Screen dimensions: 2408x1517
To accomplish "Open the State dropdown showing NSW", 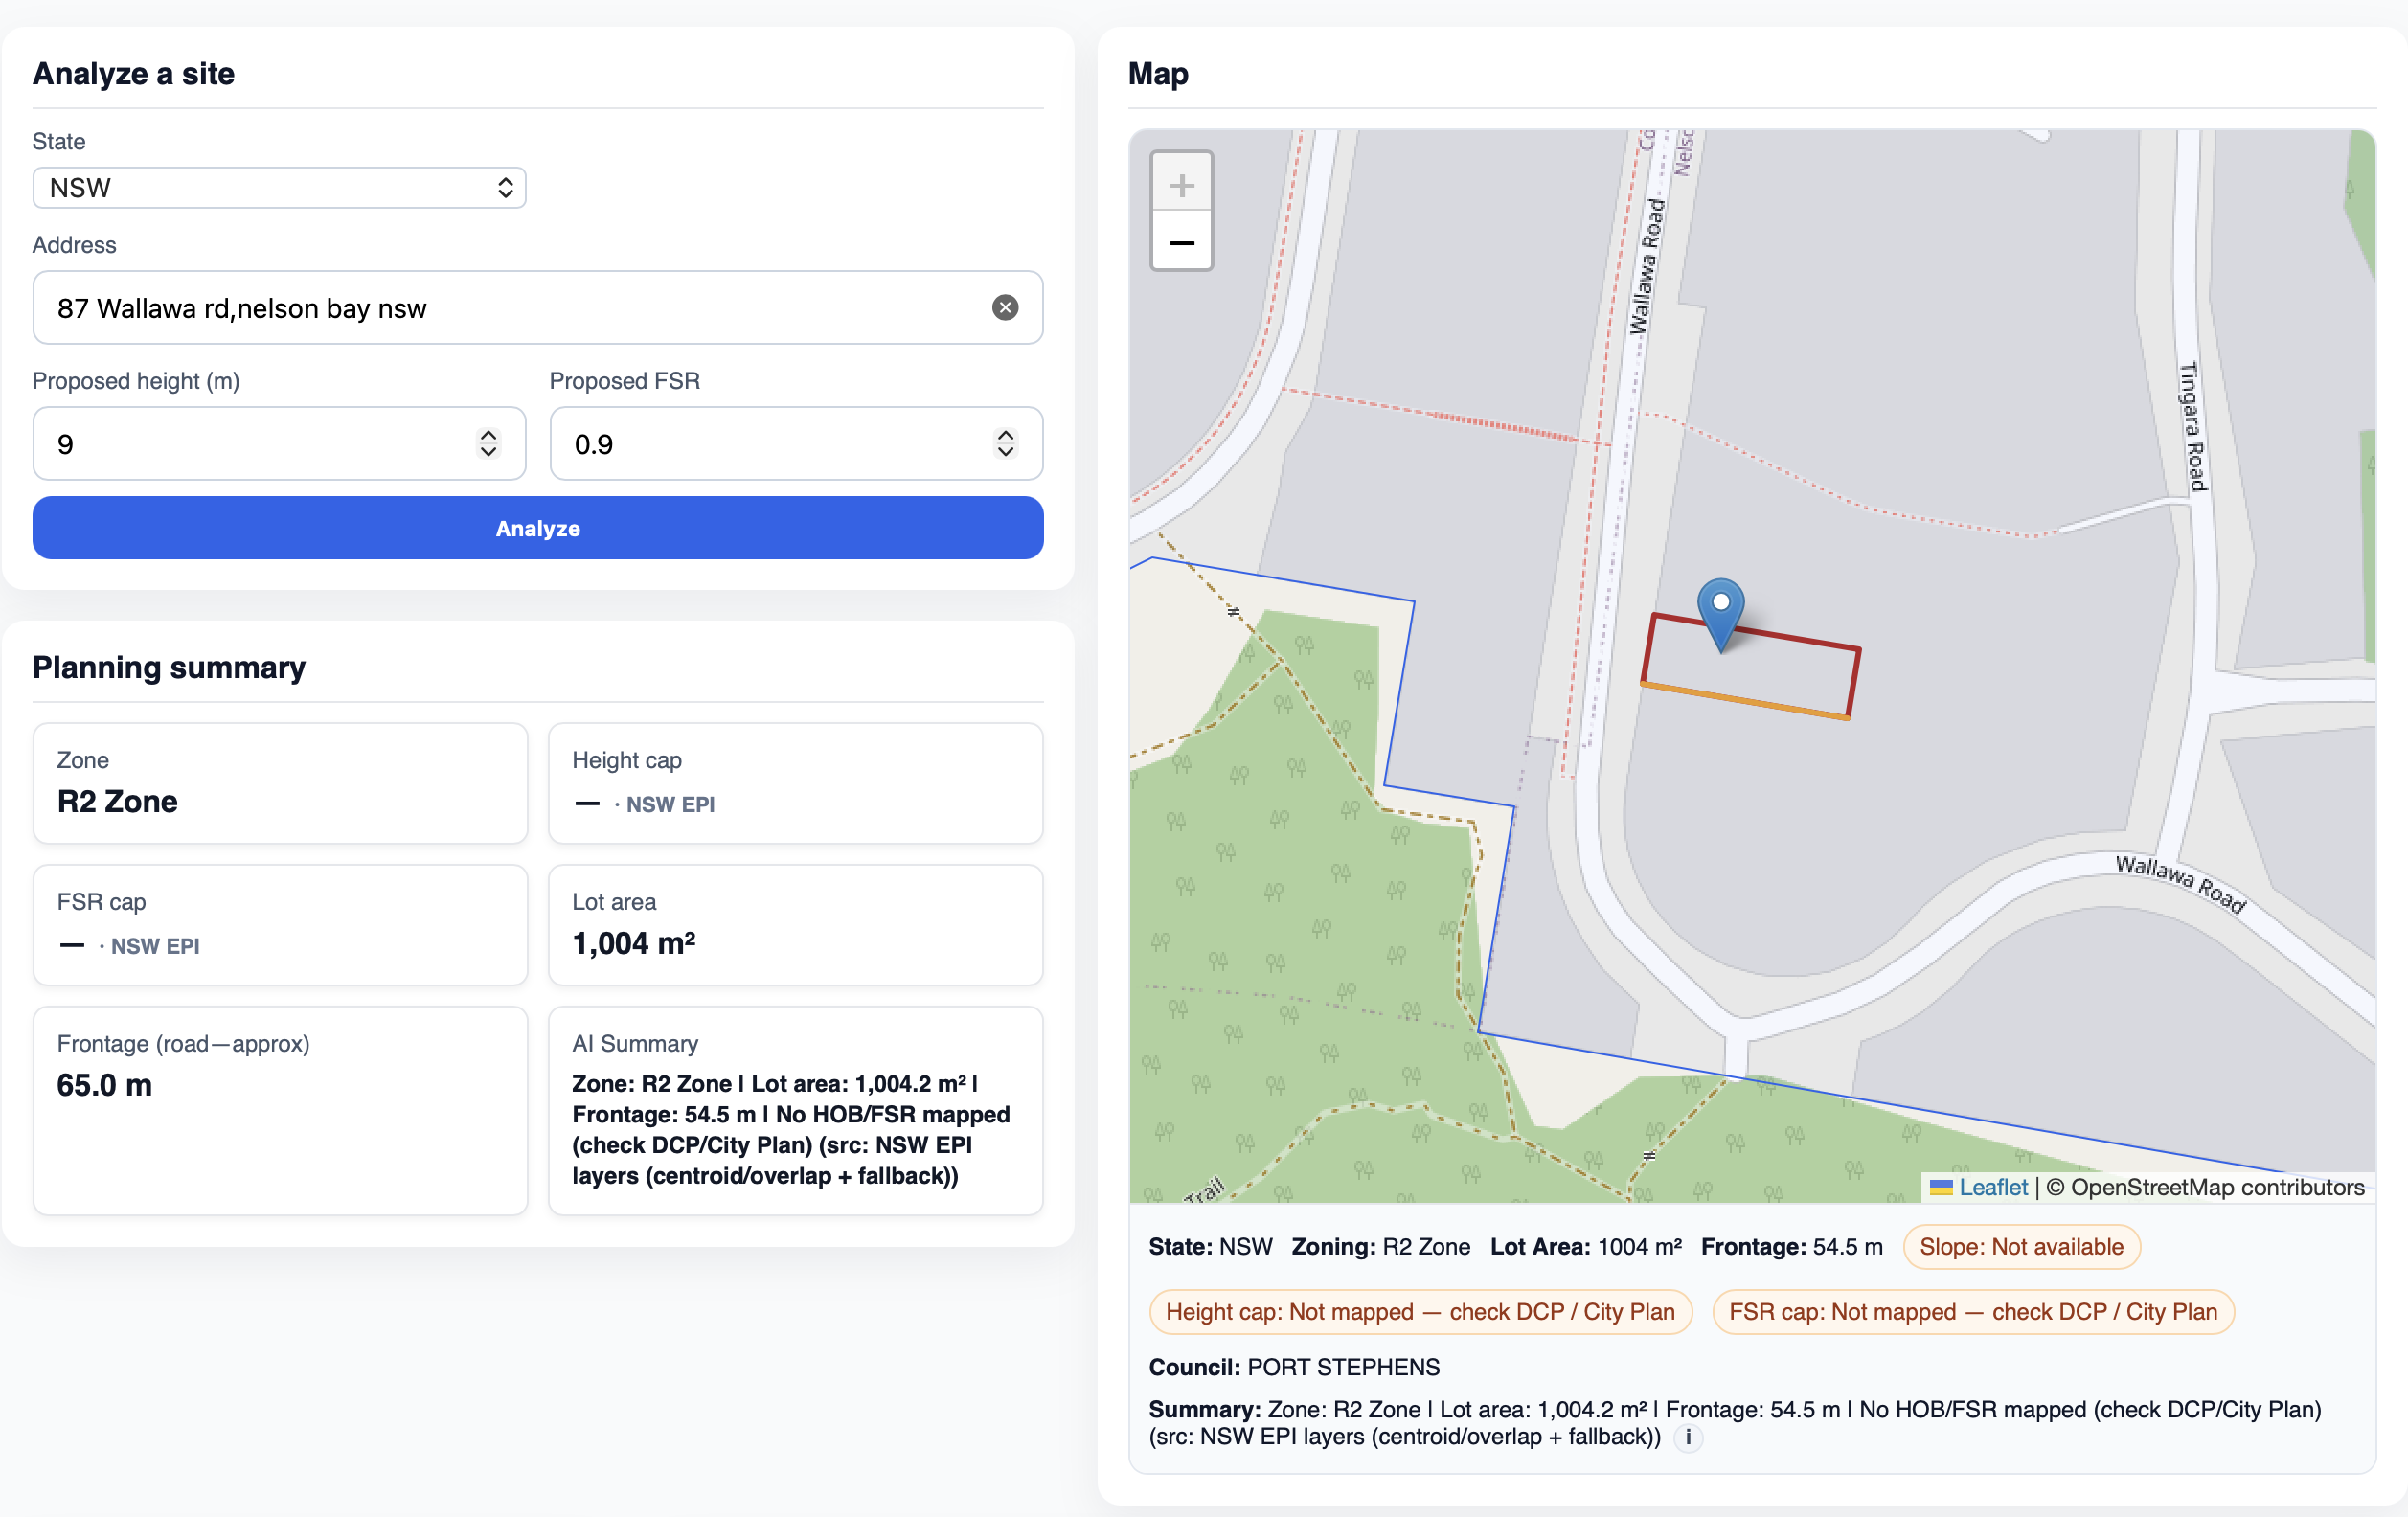I will pos(279,188).
